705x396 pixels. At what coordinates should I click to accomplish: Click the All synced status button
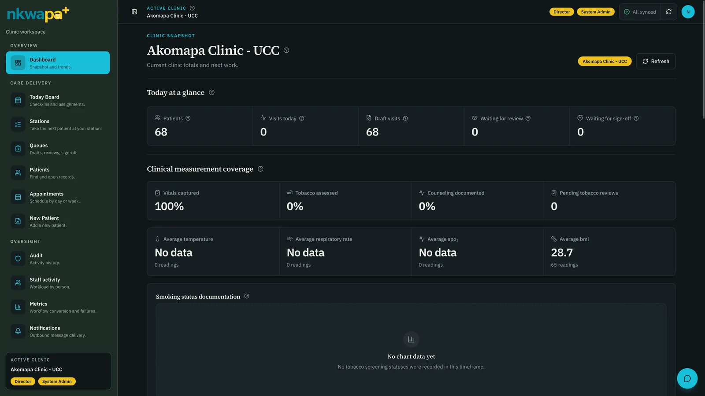(x=640, y=12)
